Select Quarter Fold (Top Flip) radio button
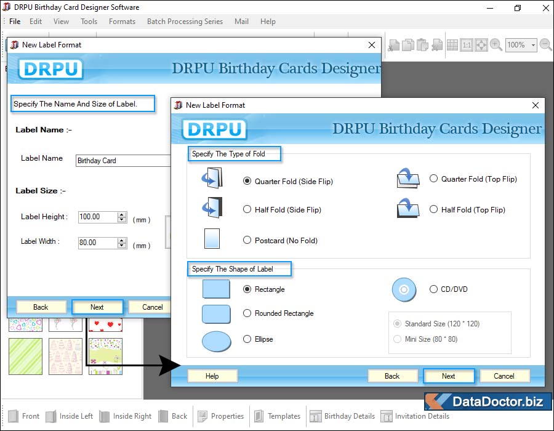Viewport: 554px width, 431px height. pyautogui.click(x=433, y=179)
